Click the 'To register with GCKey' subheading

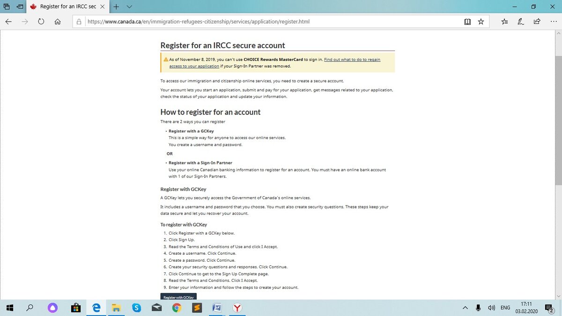click(x=184, y=225)
